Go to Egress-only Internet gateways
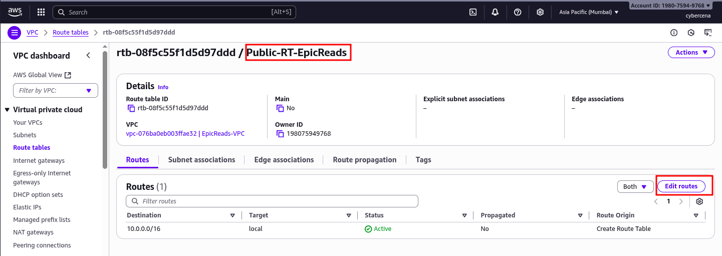Screen dimensions: 722x256 click(42, 178)
